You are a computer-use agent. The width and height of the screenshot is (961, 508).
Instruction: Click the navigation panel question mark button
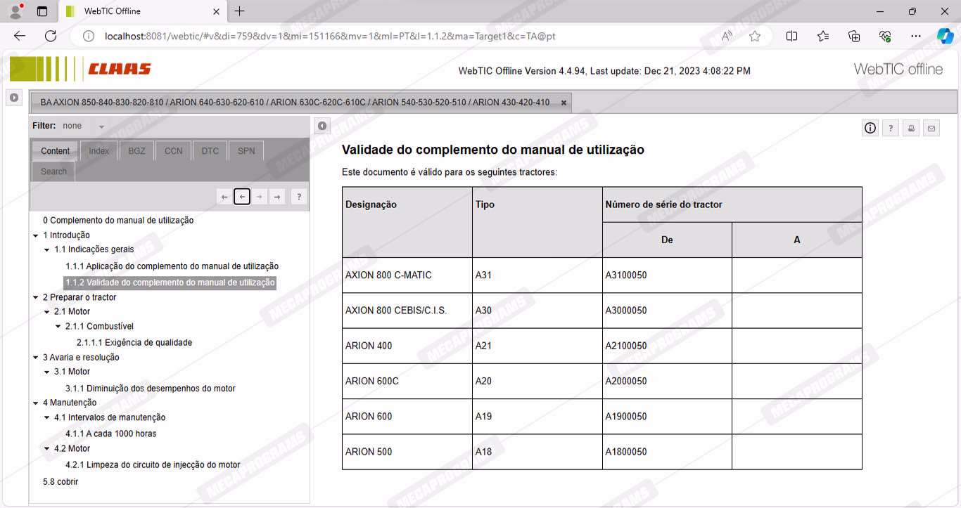point(298,197)
